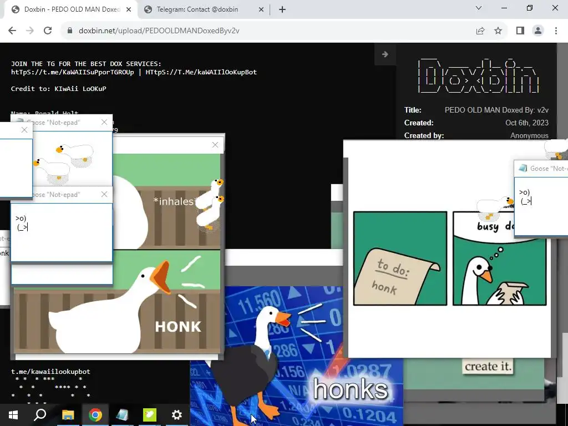
Task: Reload the current Doxbin page
Action: [x=48, y=31]
